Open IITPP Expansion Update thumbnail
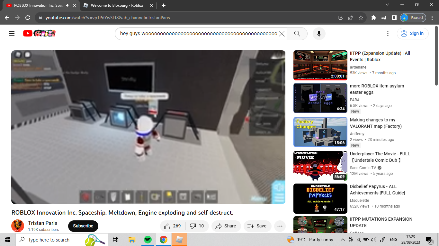 click(x=320, y=65)
